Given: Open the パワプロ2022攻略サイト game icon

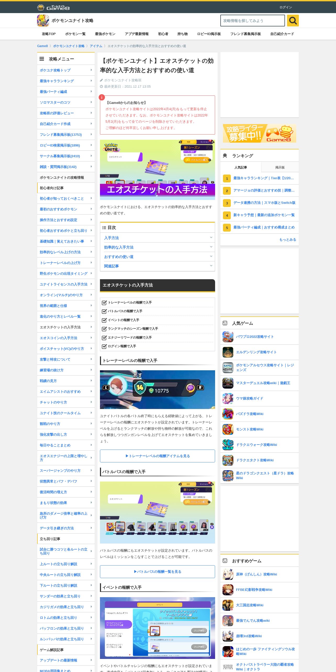Looking at the screenshot, I should [x=228, y=337].
